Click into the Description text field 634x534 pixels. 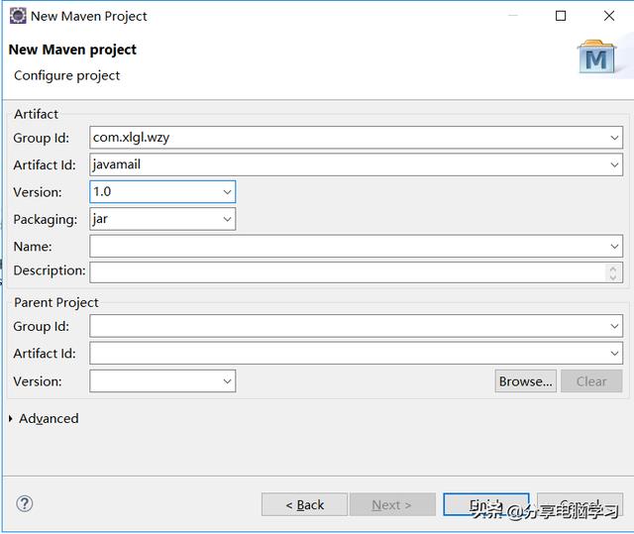(x=348, y=272)
